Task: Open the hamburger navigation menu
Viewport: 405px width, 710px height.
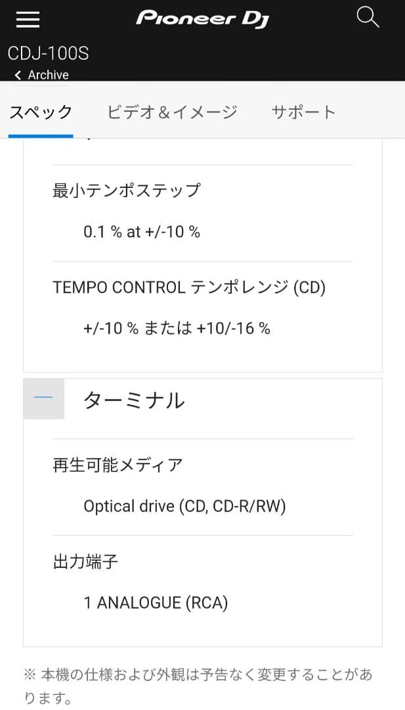Action: click(x=27, y=19)
